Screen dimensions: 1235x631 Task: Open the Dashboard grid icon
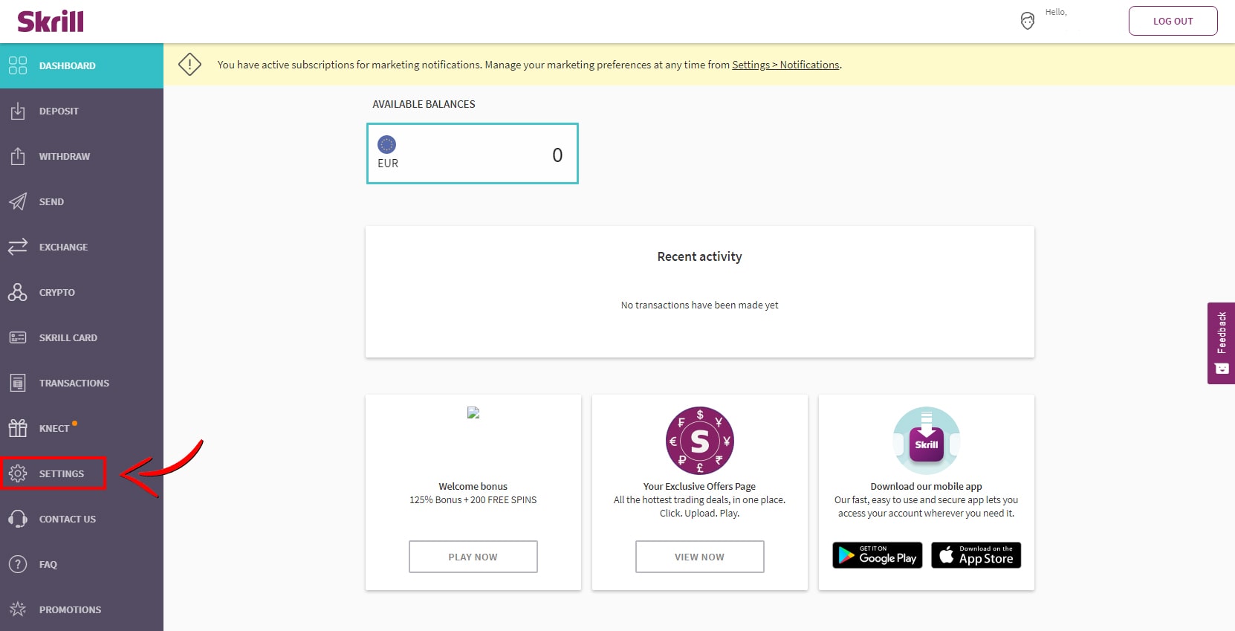tap(18, 65)
